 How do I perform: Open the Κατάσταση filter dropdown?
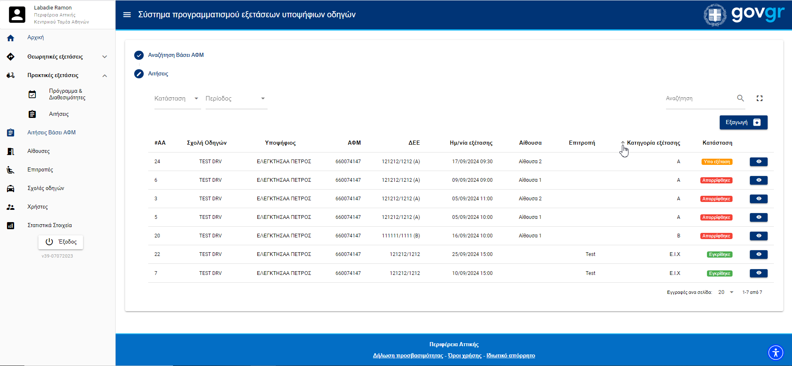[177, 99]
